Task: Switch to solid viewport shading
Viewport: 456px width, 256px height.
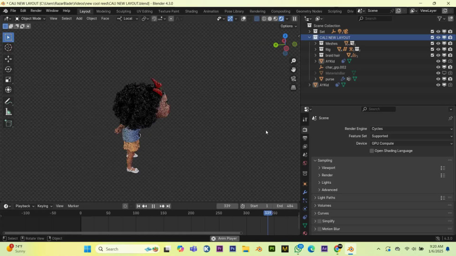Action: coord(269,19)
